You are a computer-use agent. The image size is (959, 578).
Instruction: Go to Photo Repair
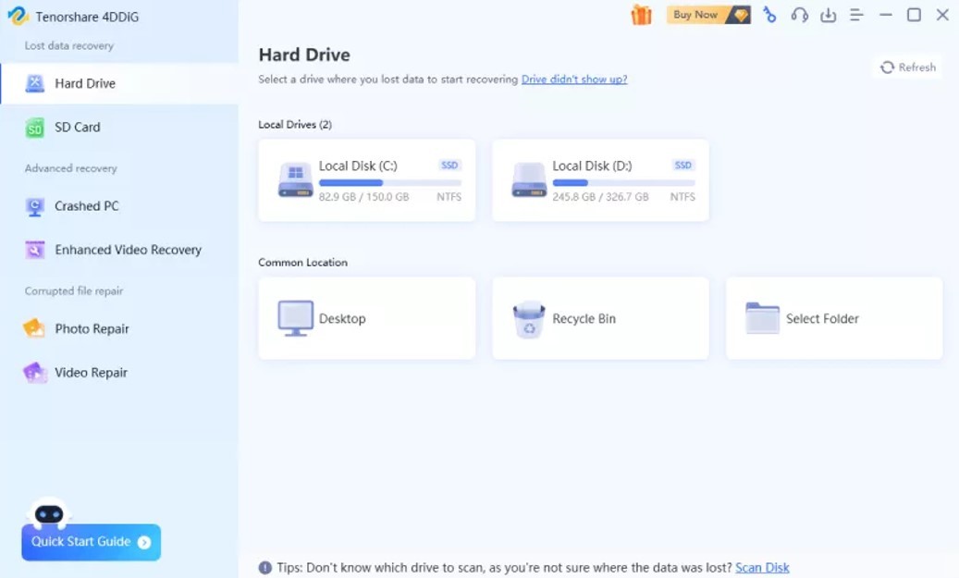[92, 329]
